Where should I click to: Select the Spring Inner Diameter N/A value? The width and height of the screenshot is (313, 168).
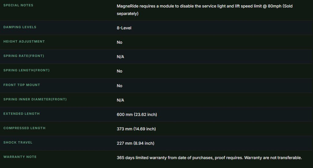click(120, 100)
